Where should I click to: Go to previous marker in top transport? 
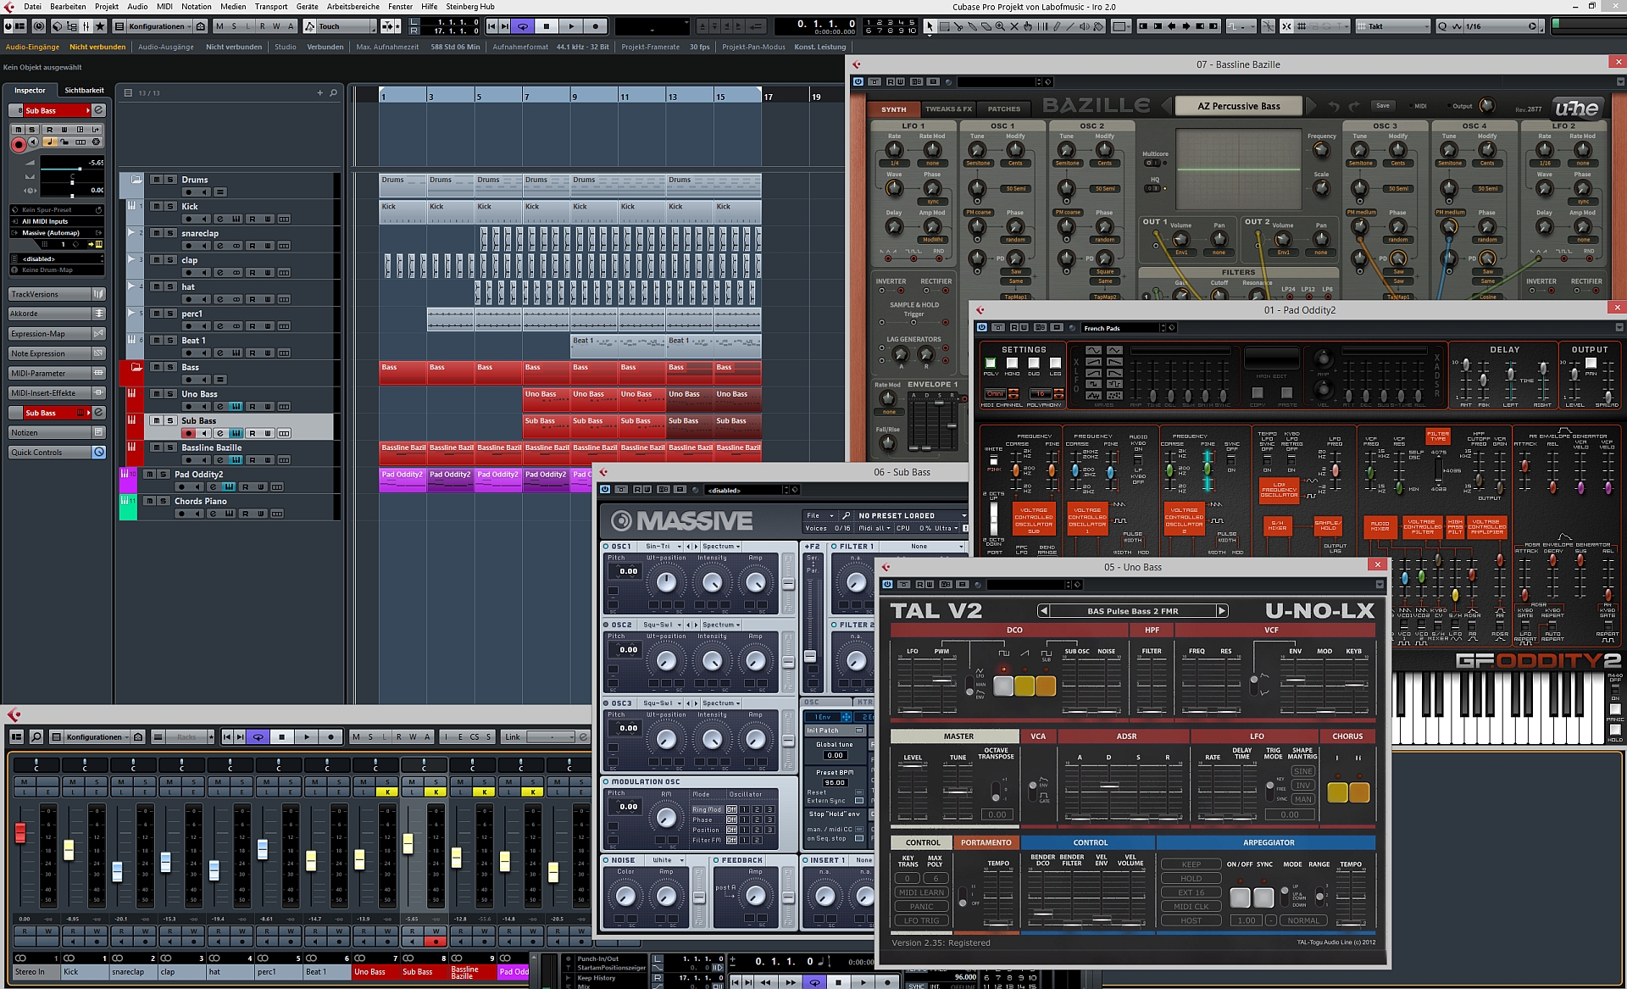point(491,26)
